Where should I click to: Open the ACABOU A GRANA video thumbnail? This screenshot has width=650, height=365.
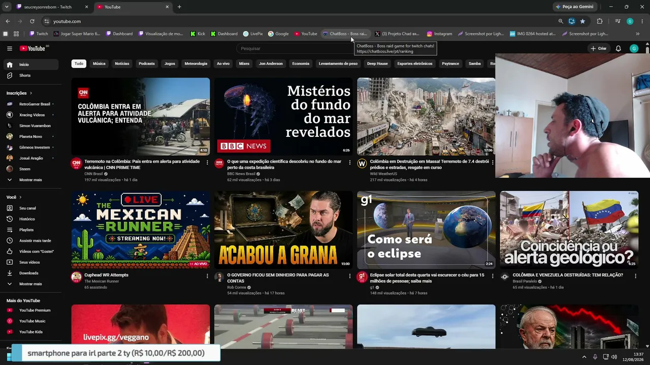tap(283, 230)
